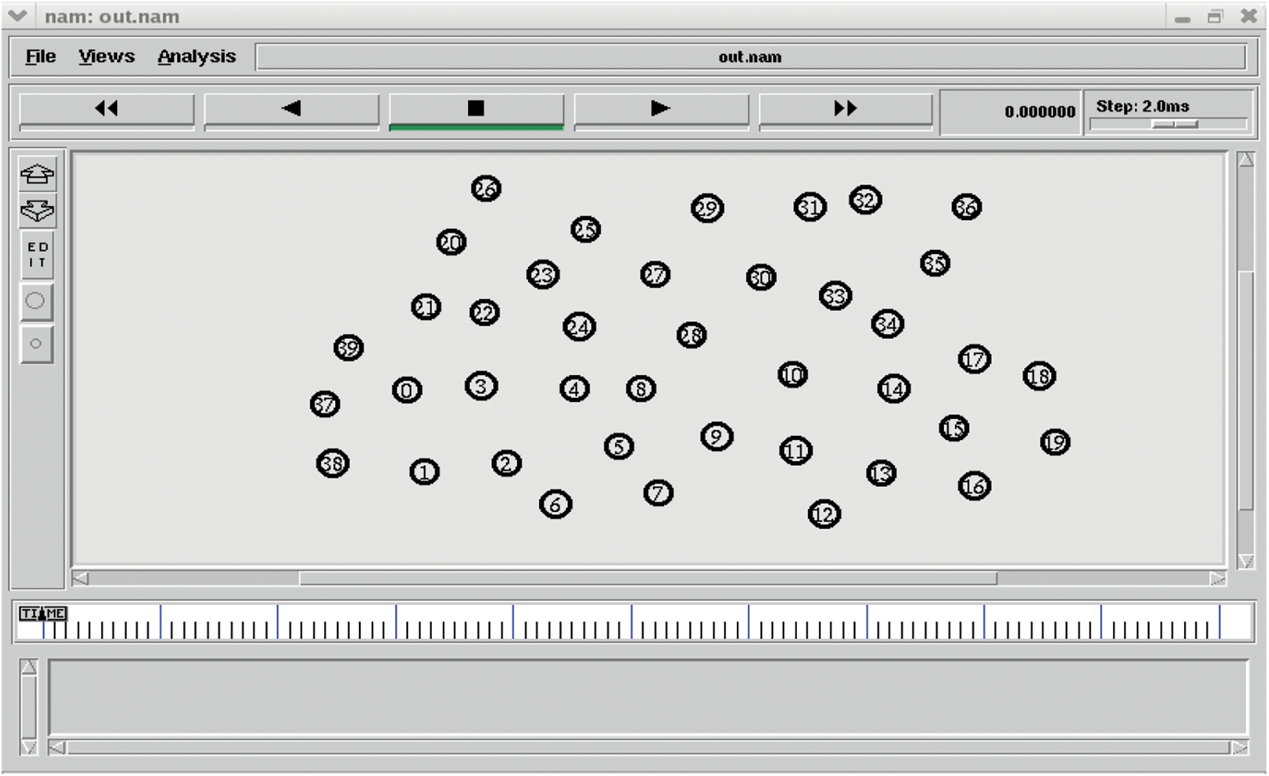This screenshot has width=1269, height=776.
Task: Adjust the Step 2.0ms speed slider
Action: pos(1174,124)
